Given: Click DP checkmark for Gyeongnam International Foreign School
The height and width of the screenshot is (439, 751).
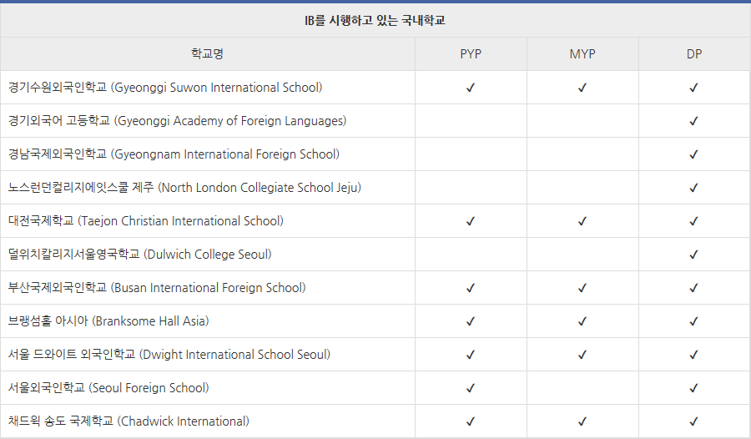Looking at the screenshot, I should 693,154.
